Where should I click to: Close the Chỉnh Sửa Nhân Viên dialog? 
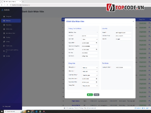click(133, 21)
